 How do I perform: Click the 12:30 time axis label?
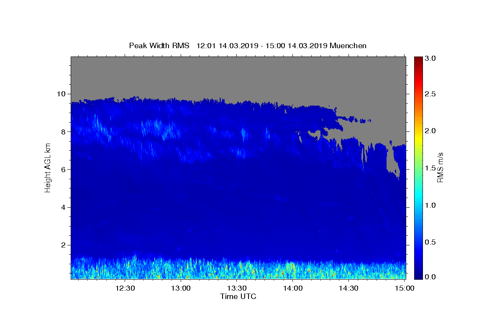coord(125,288)
